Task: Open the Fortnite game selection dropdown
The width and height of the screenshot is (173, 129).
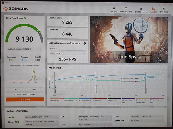Action: tap(67, 48)
